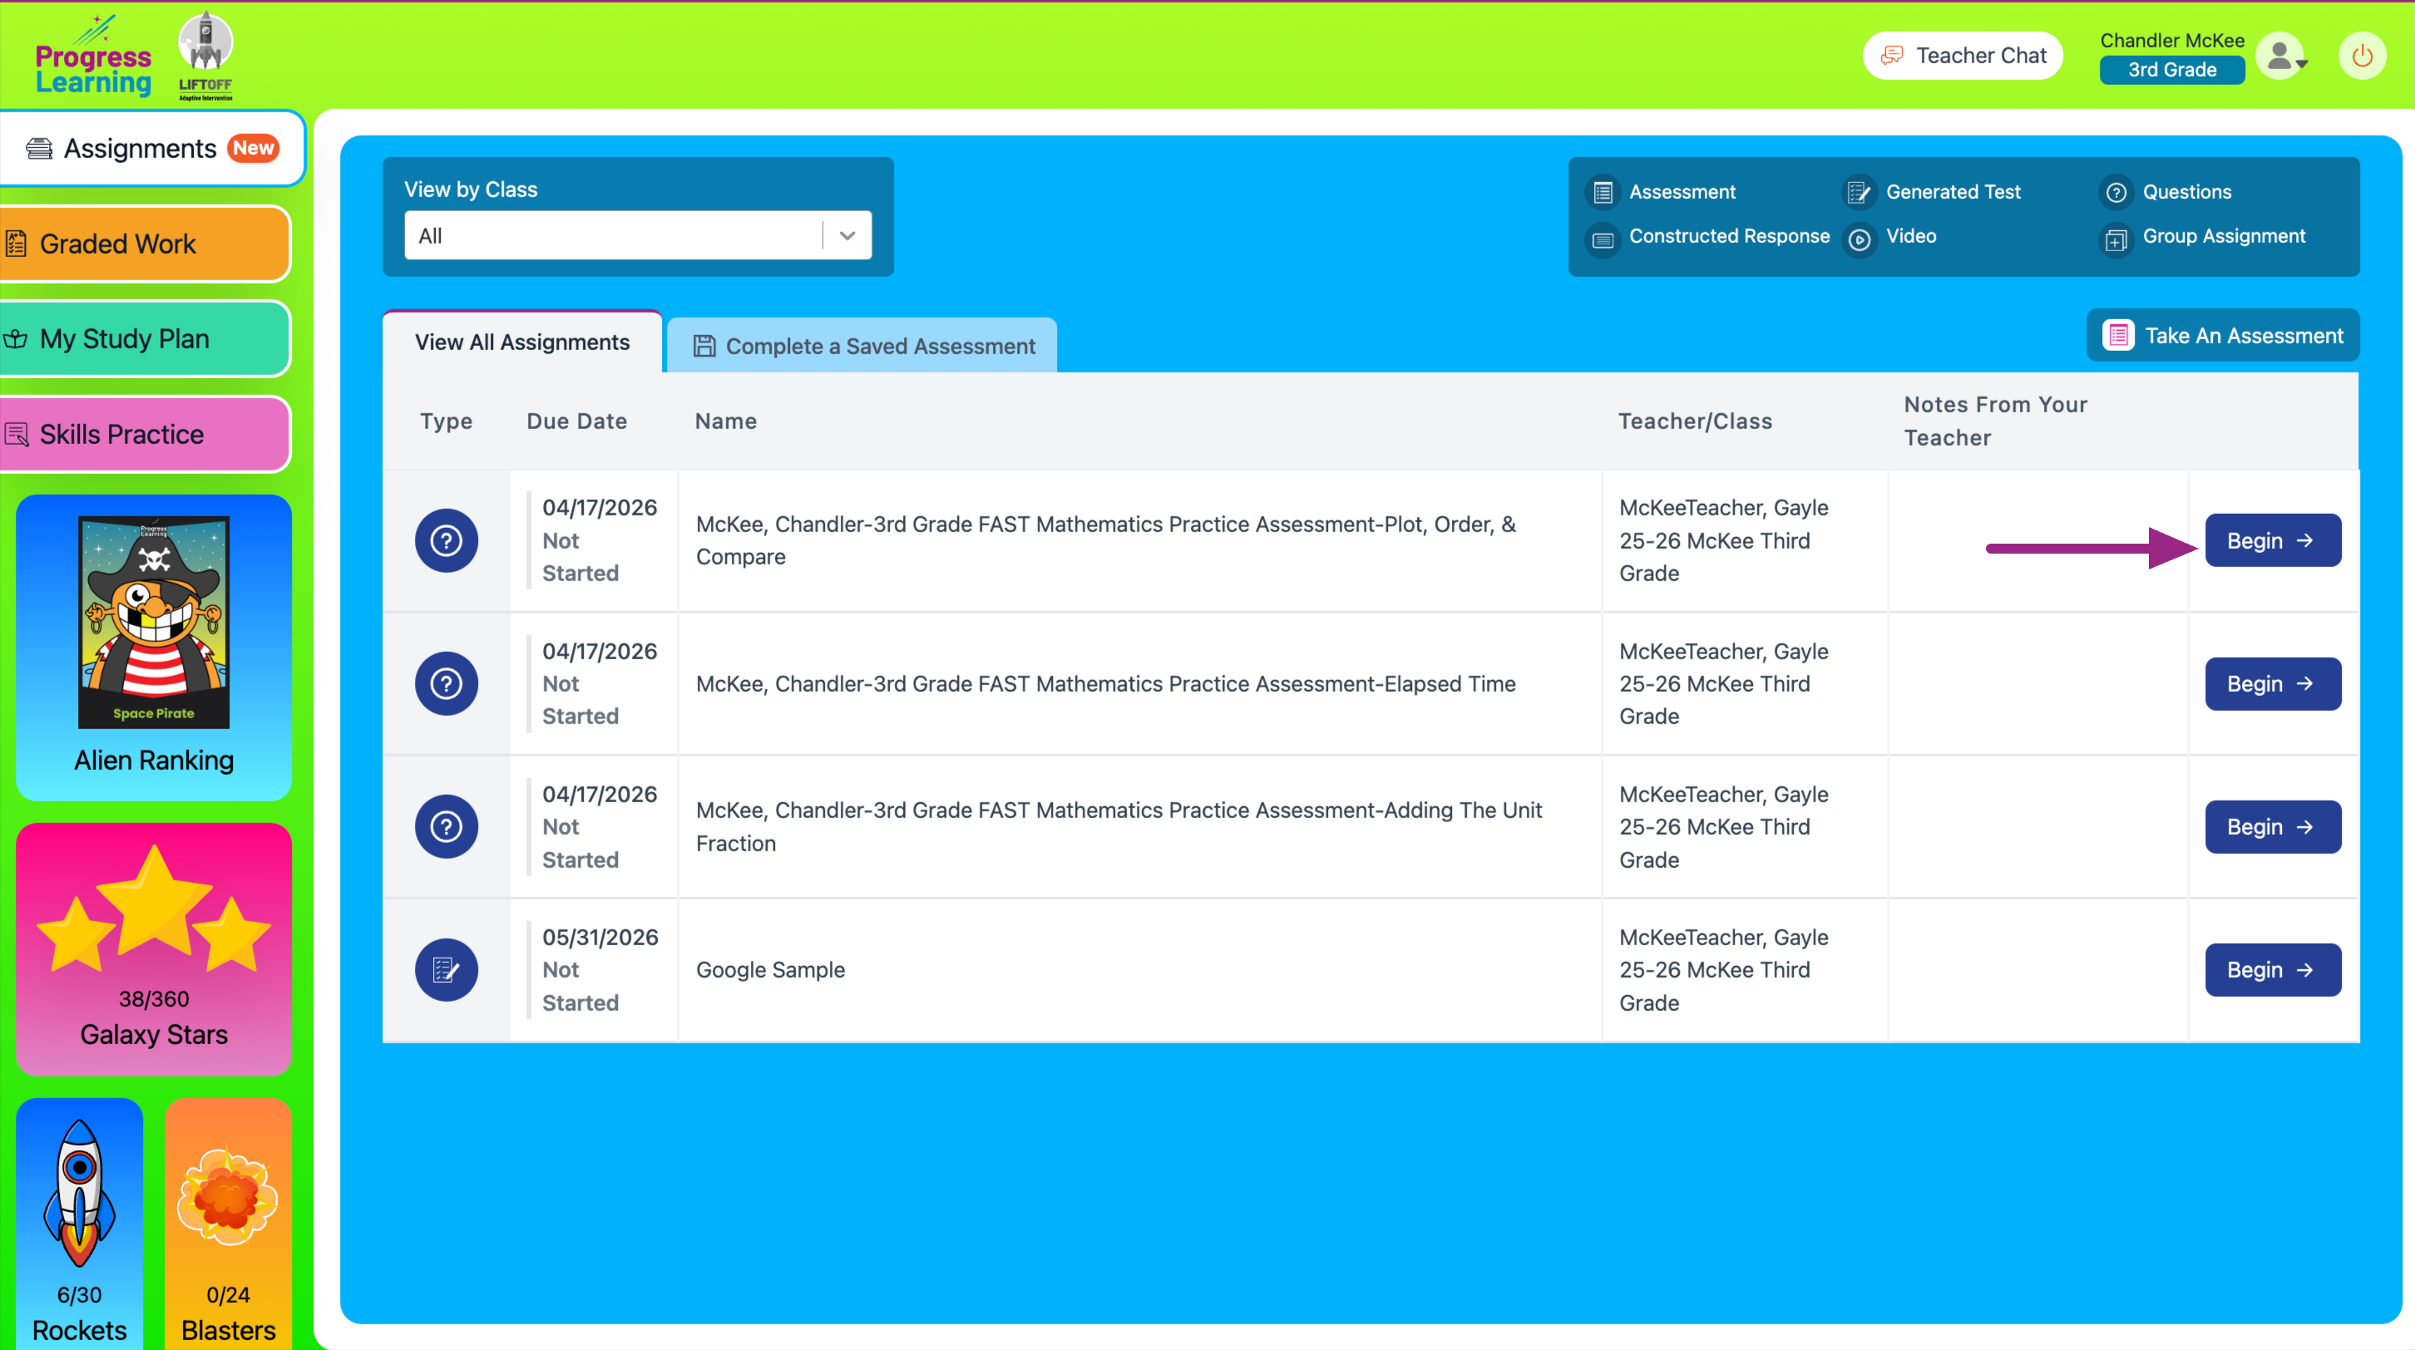
Task: Open the user profile avatar menu
Action: 2282,57
